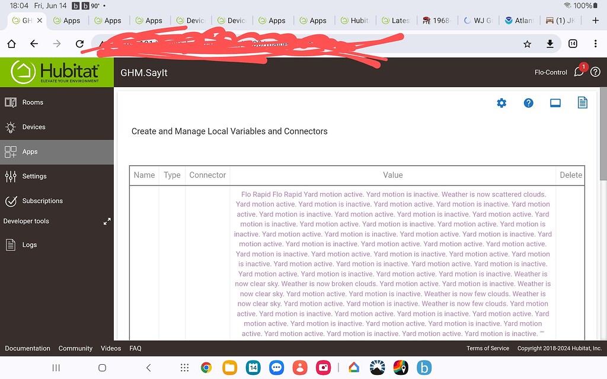Click the question mark icon in the header
The image size is (607, 379).
[595, 72]
